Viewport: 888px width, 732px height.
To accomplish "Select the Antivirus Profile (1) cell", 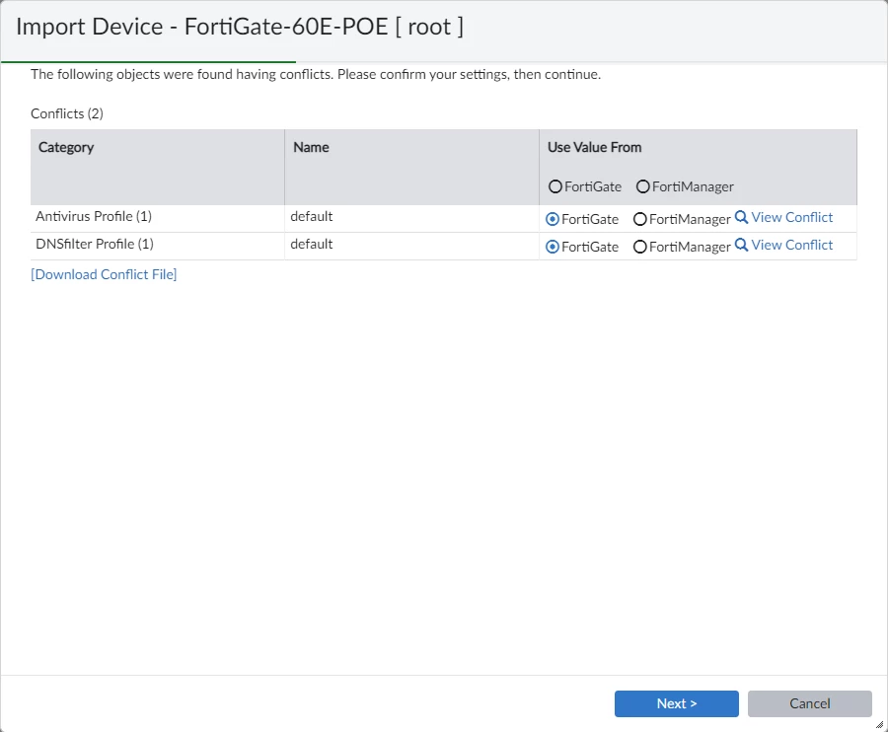I will point(158,218).
